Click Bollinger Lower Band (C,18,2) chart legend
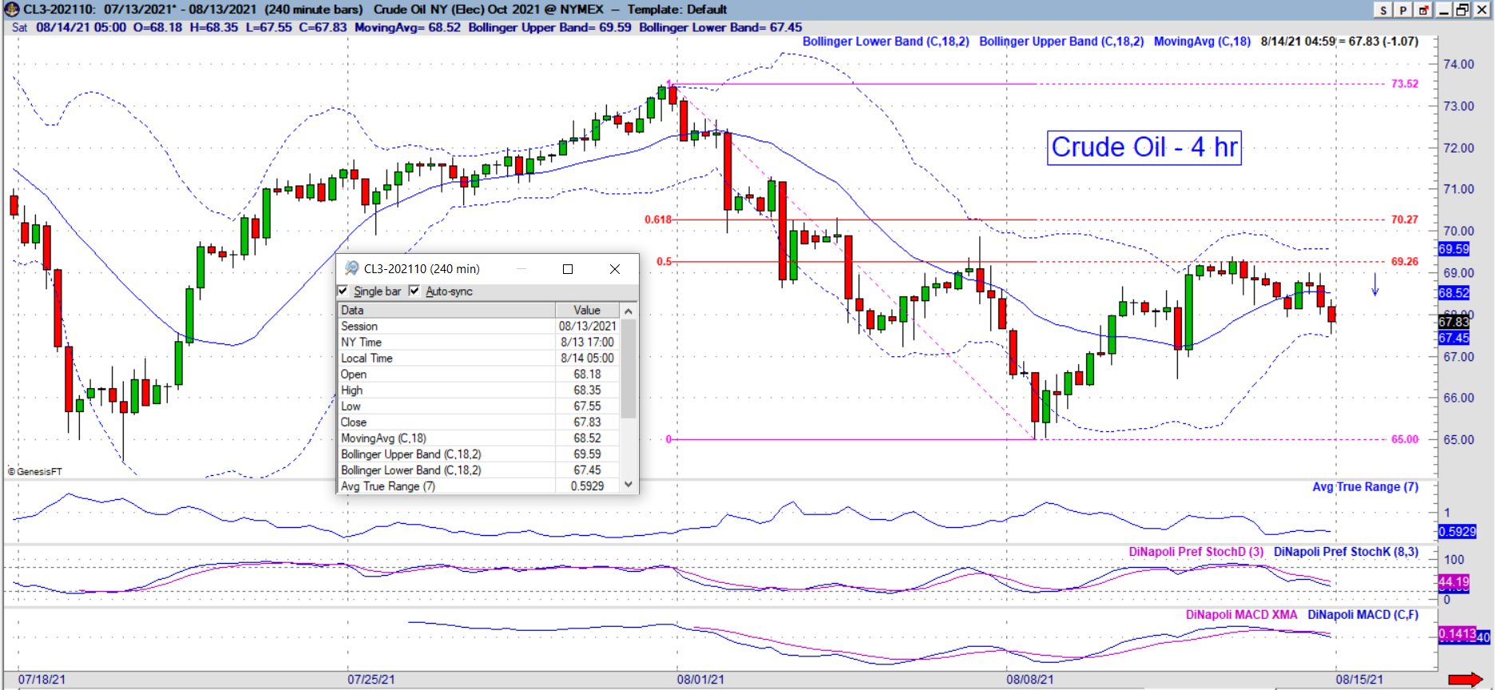The height and width of the screenshot is (690, 1495). (x=886, y=42)
